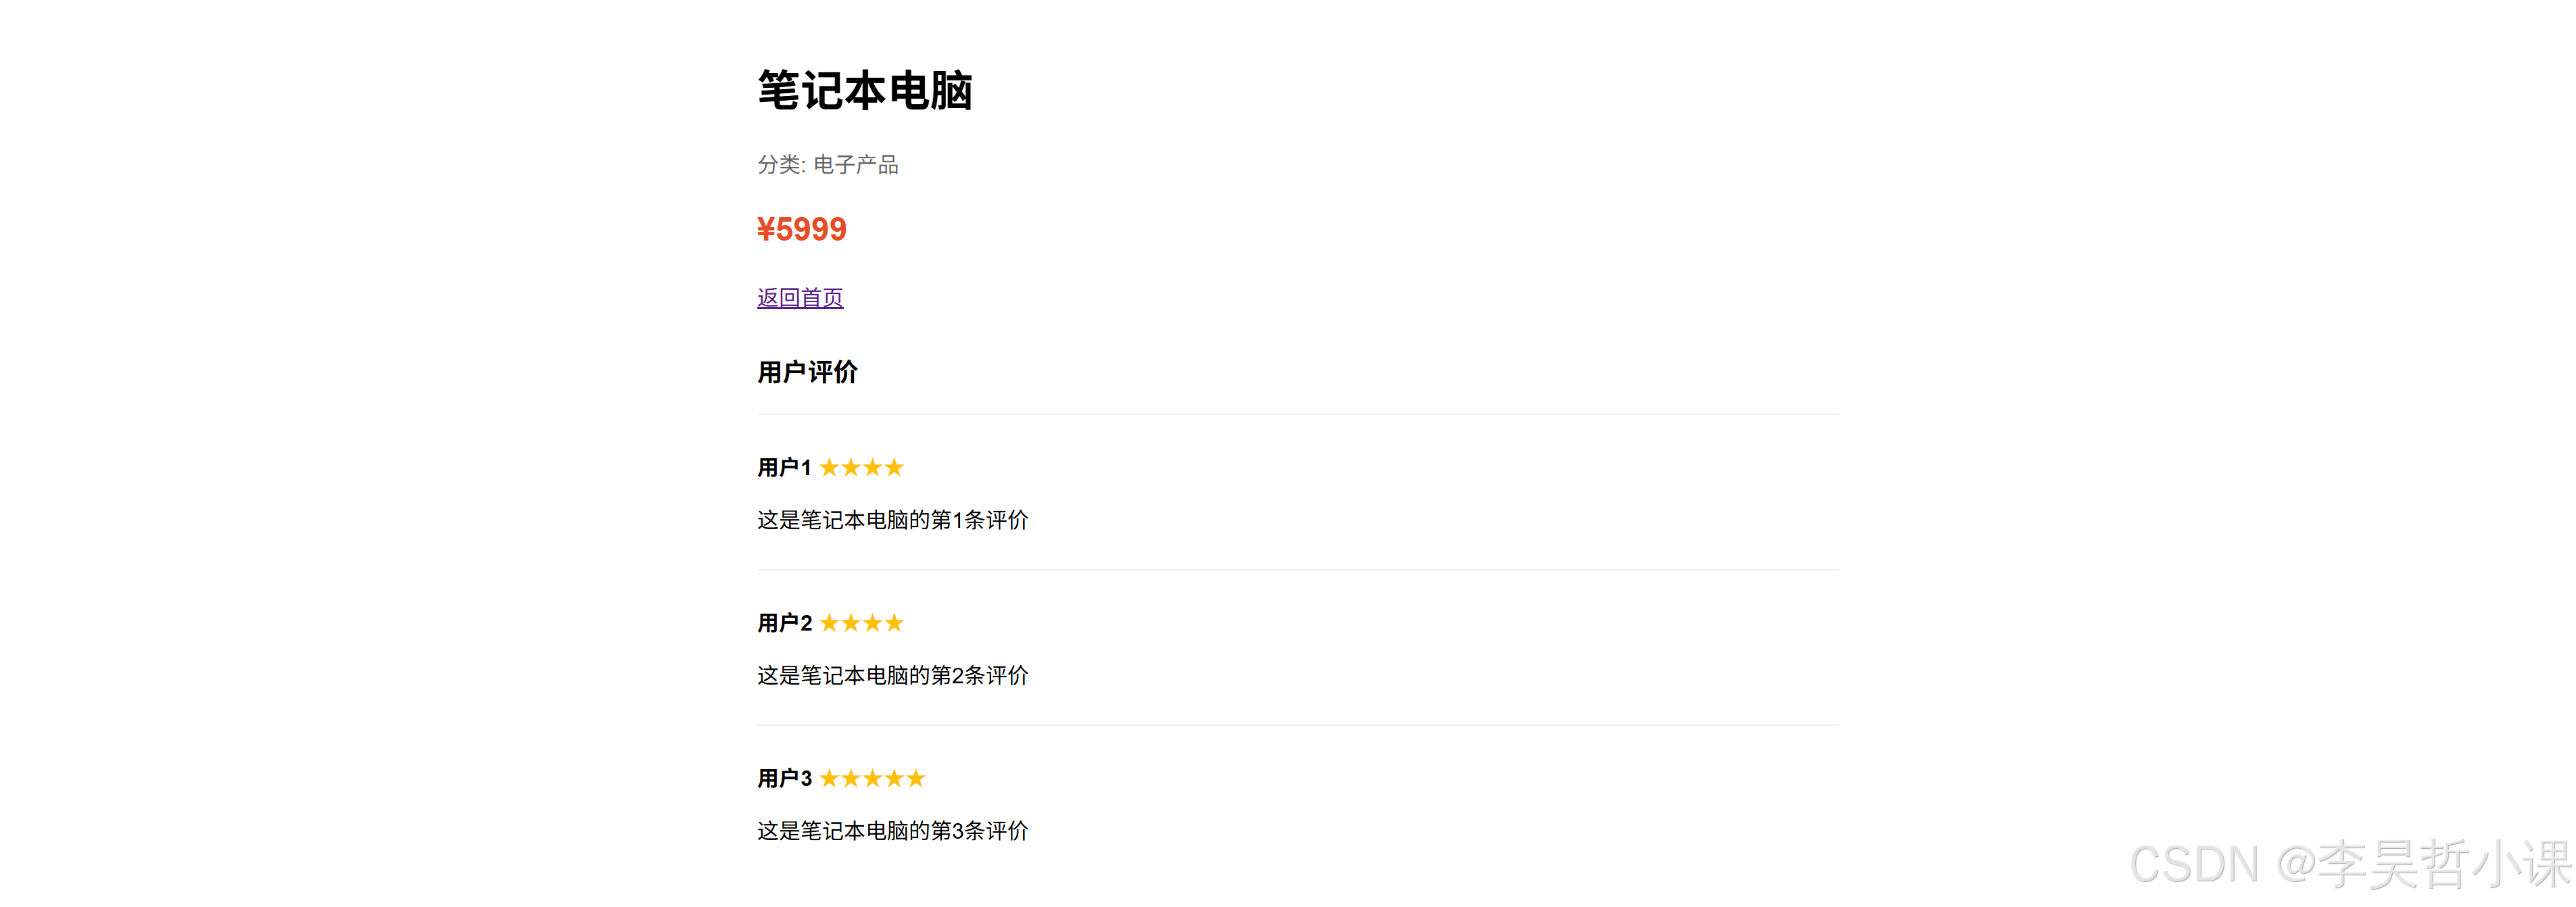This screenshot has height=907, width=2576.
Task: Open the 返回首页 link
Action: point(799,296)
